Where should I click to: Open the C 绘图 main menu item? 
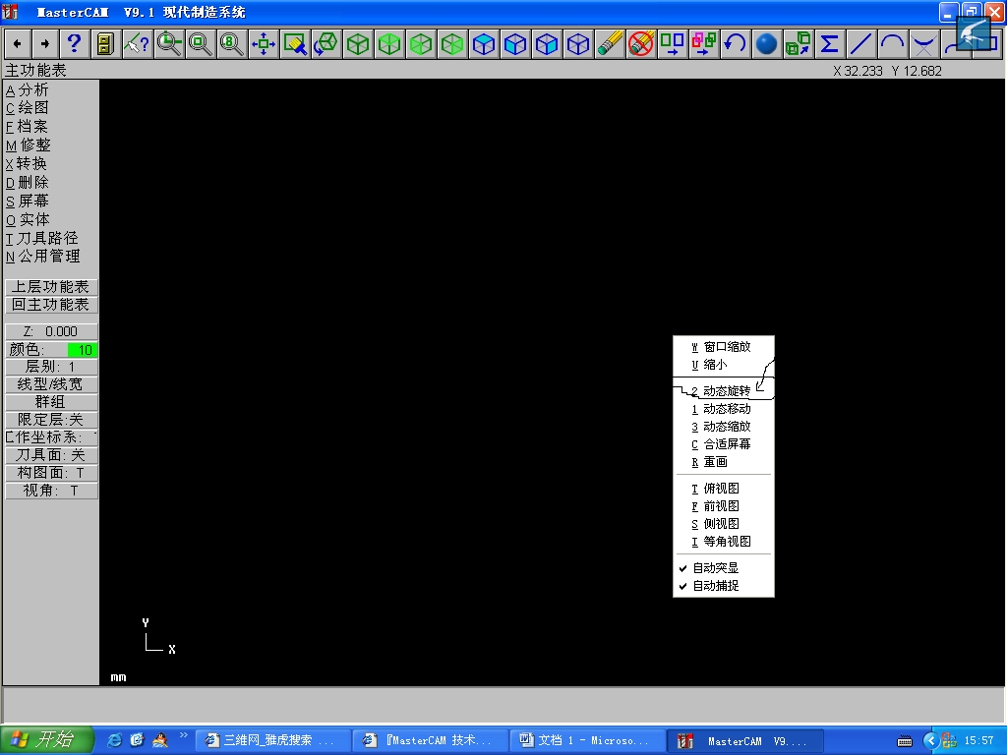[x=27, y=108]
